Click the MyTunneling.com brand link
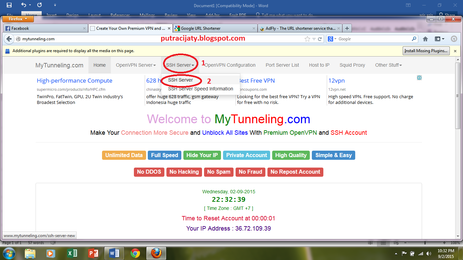The width and height of the screenshot is (463, 260). [59, 65]
